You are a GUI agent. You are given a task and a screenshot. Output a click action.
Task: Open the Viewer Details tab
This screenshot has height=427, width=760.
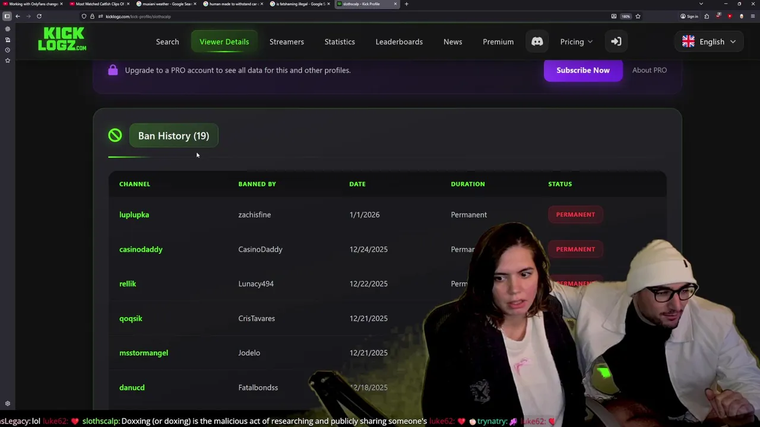[224, 42]
